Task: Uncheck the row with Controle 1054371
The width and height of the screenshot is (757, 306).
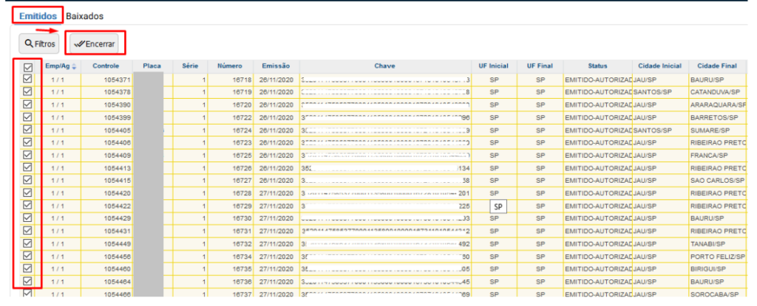Action: point(28,80)
